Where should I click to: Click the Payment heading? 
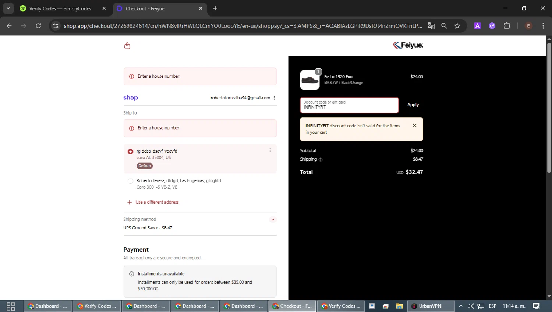click(x=136, y=249)
